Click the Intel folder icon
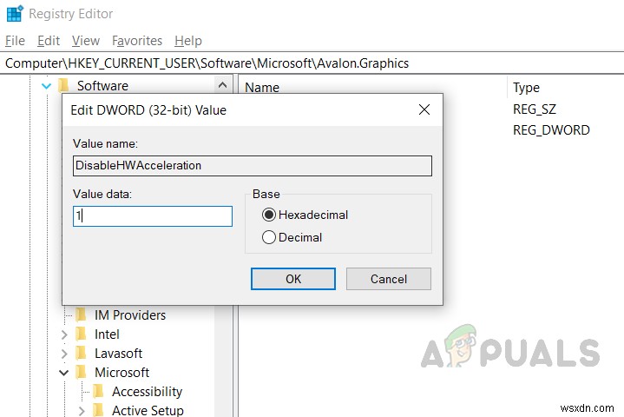This screenshot has width=624, height=417. (x=82, y=334)
